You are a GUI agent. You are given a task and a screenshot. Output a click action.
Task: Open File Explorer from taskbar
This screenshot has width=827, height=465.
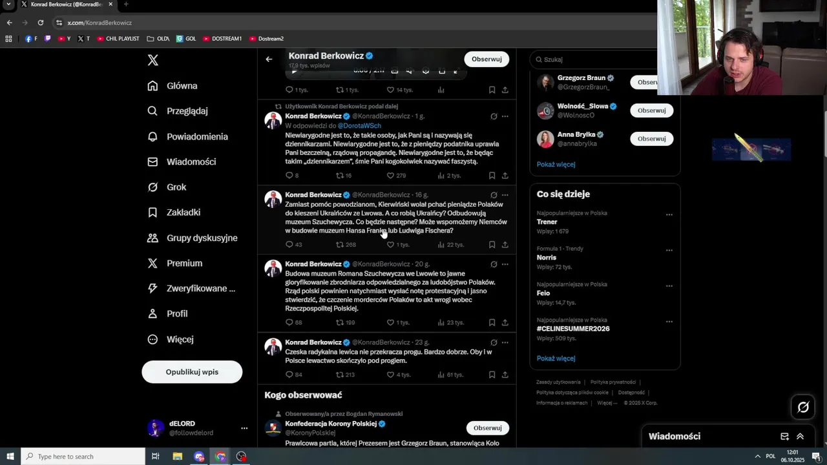pos(177,457)
